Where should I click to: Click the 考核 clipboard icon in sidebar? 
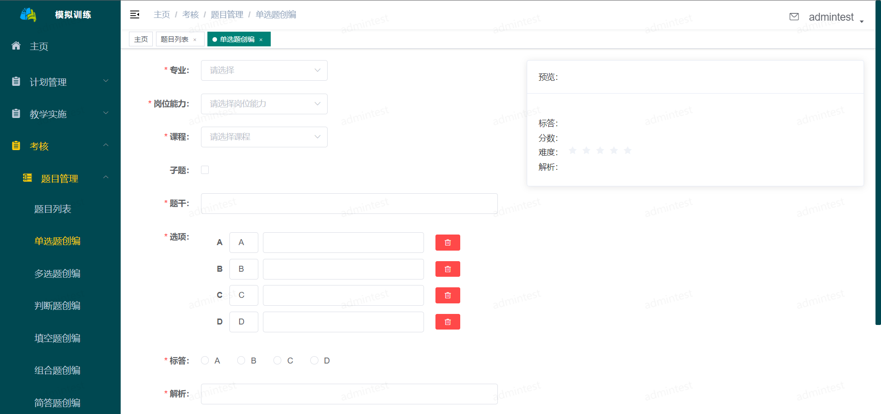click(16, 145)
